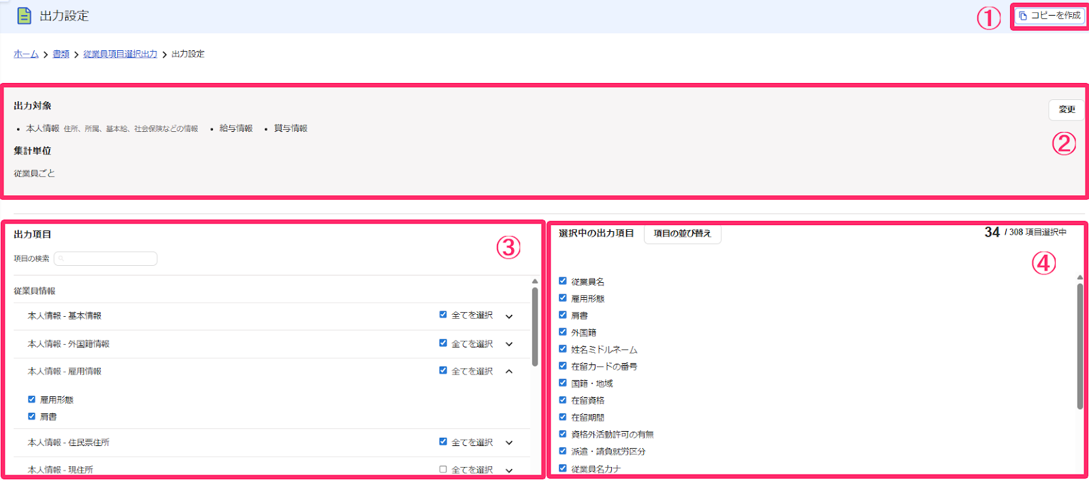Click into the 項目の検索 search field

[105, 258]
